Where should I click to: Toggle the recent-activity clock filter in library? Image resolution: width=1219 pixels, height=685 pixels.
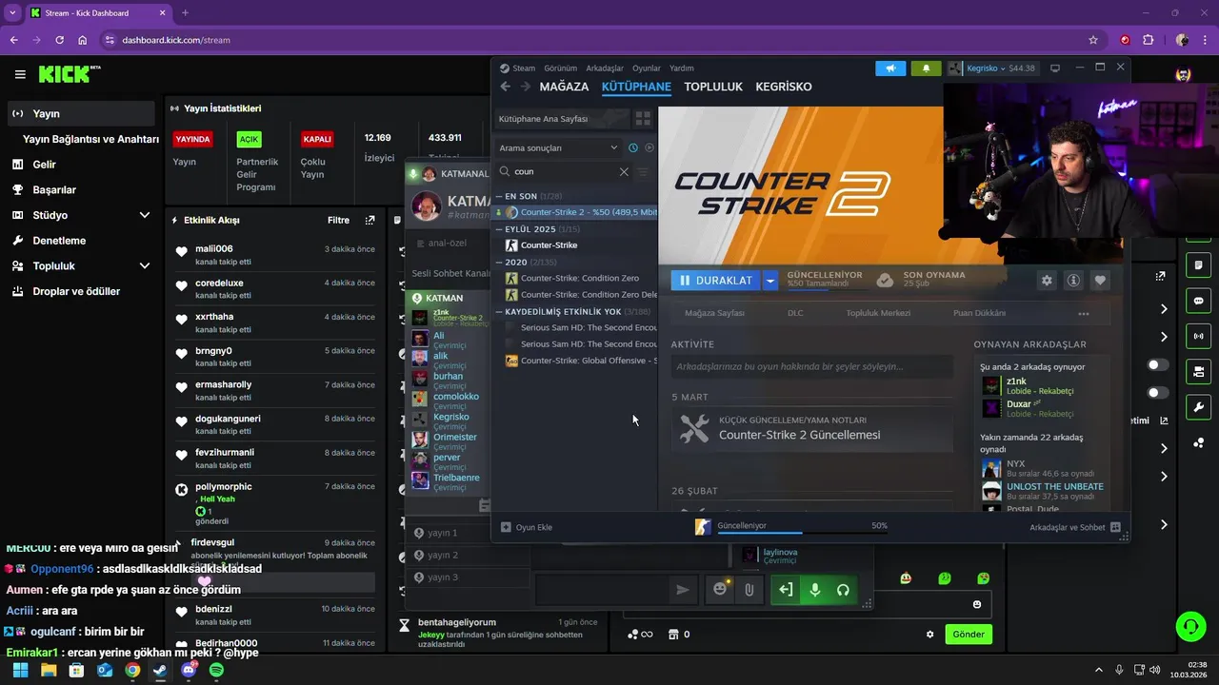[x=633, y=147]
